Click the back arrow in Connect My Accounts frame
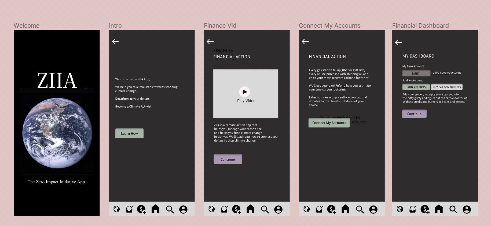This screenshot has height=226, width=491. (x=305, y=41)
